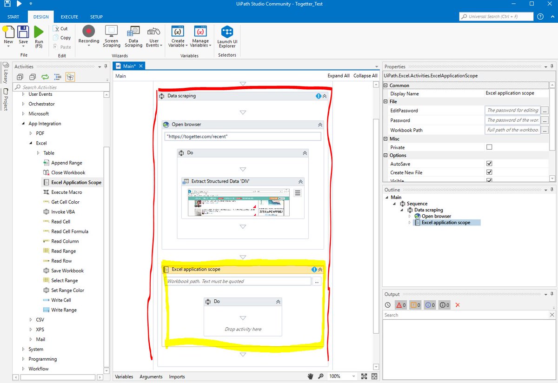Collapse the Excel application scope activity
Image resolution: width=558 pixels, height=383 pixels.
320,270
